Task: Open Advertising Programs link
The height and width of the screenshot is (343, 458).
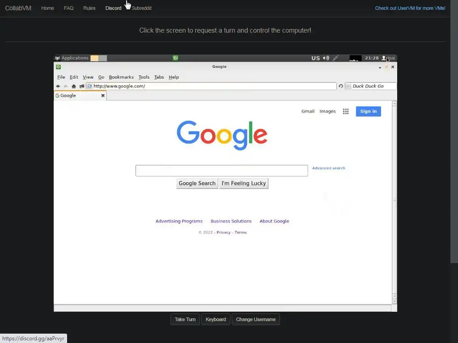Action: [x=179, y=221]
